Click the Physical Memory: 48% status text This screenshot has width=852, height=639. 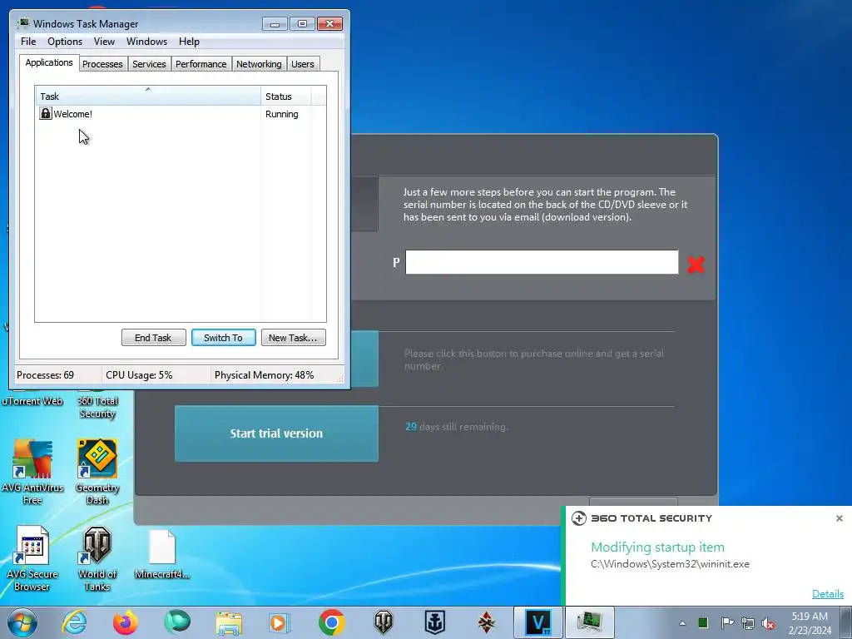coord(264,375)
